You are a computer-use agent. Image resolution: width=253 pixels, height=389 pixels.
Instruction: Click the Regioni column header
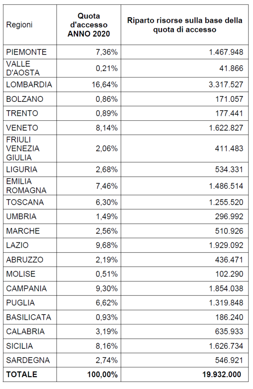19,25
